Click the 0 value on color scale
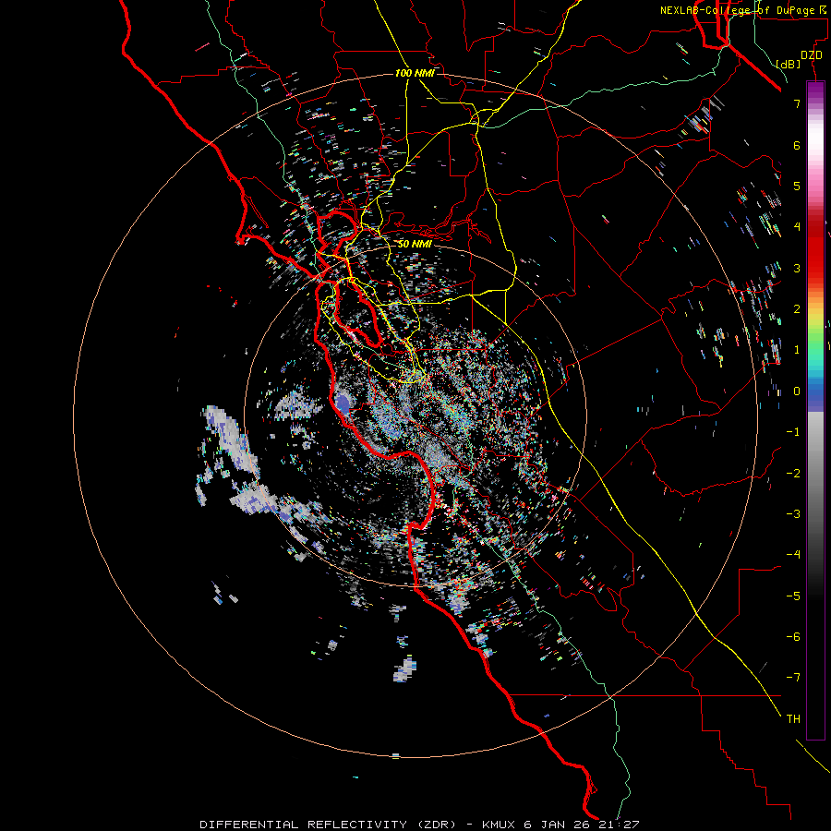 [797, 391]
